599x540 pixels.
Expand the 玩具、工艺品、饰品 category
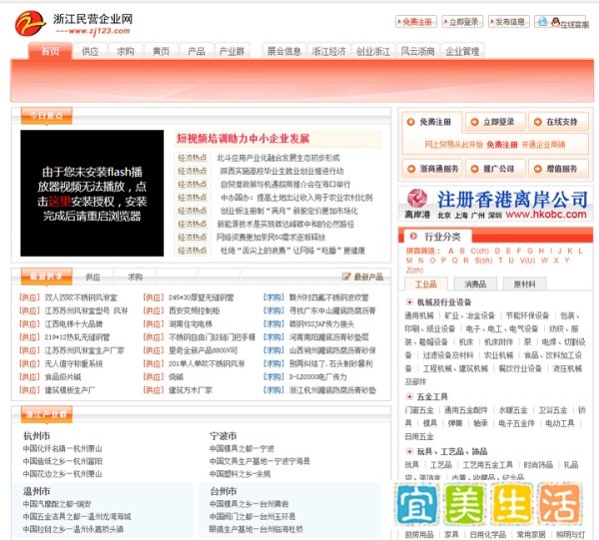pos(409,451)
